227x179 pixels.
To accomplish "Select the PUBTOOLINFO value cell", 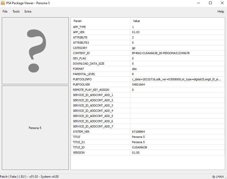I will pyautogui.click(x=177, y=79).
